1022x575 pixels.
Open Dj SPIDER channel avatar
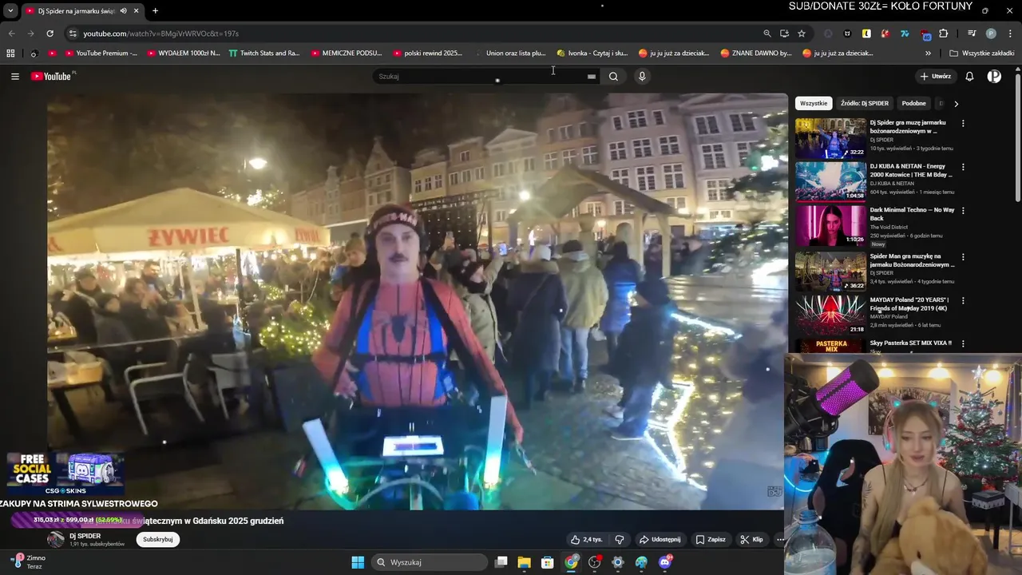tap(55, 540)
